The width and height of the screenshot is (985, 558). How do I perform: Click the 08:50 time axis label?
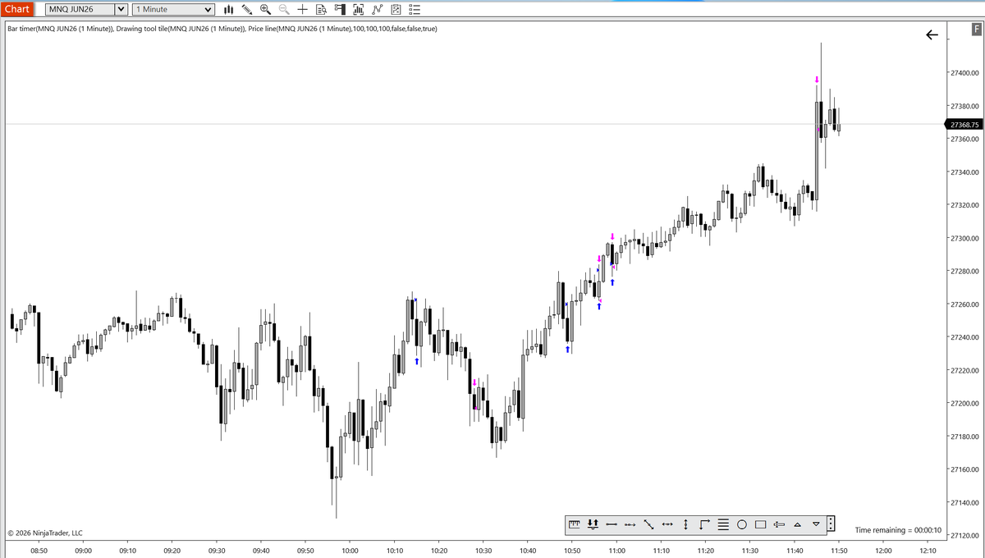(x=38, y=551)
